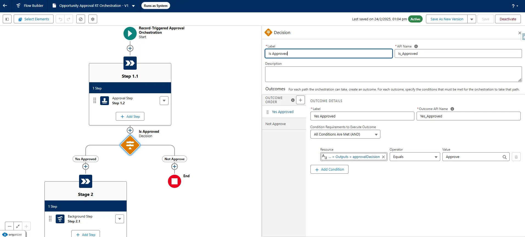The width and height of the screenshot is (525, 237).
Task: Zoom out the canvas
Action: [10, 226]
